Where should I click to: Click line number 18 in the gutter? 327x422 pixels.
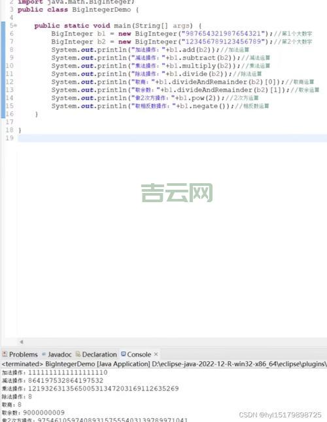(10, 130)
